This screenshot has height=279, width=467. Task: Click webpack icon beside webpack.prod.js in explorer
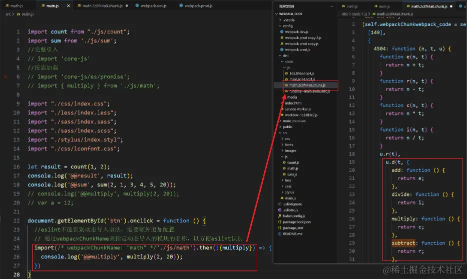point(282,49)
